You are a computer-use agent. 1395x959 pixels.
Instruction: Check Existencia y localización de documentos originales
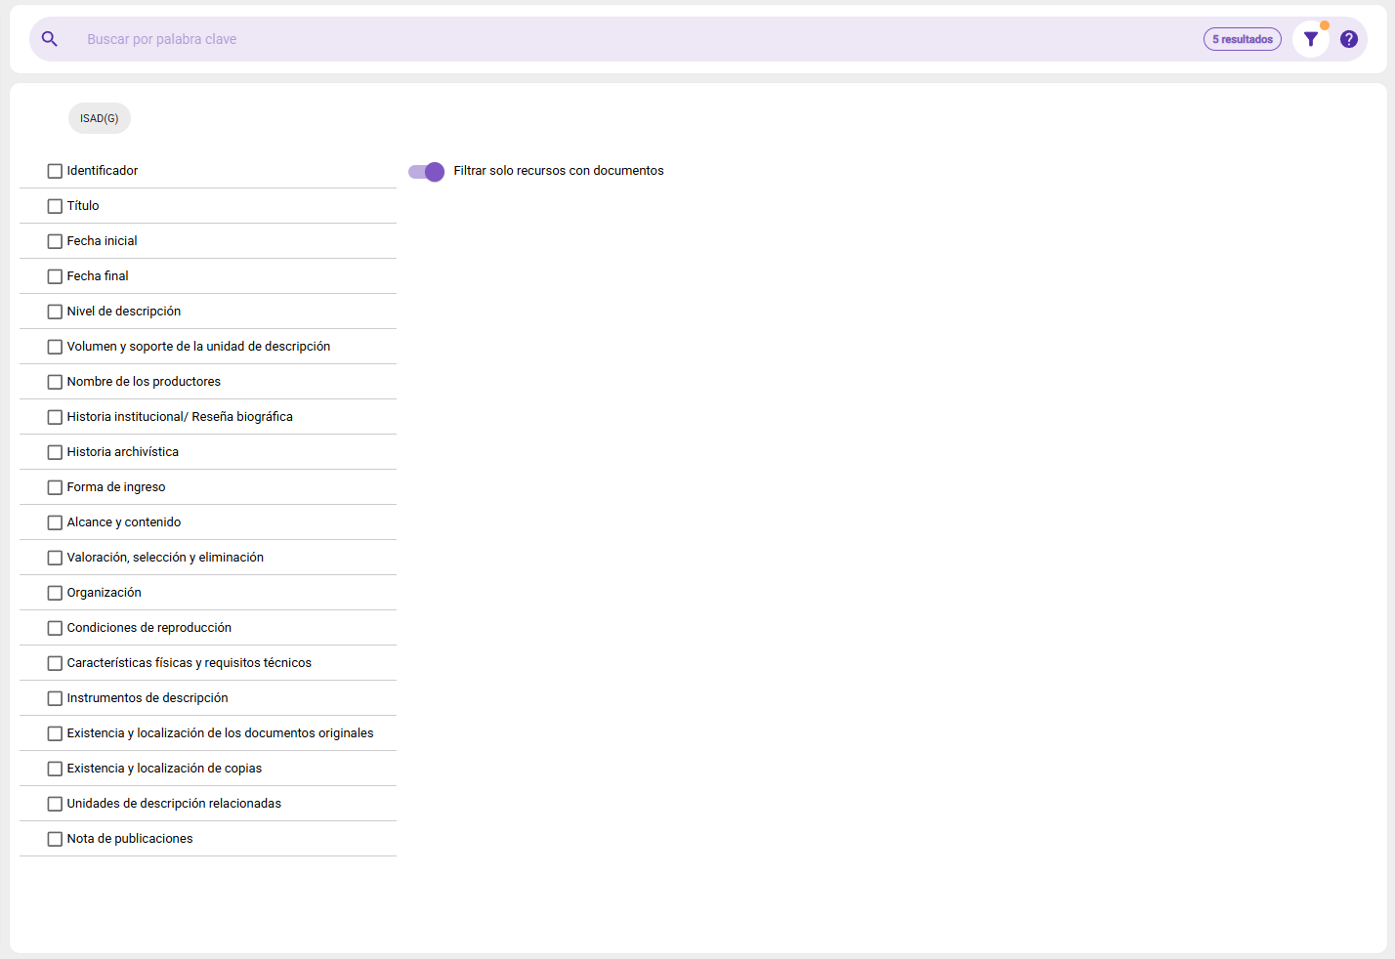pos(55,733)
